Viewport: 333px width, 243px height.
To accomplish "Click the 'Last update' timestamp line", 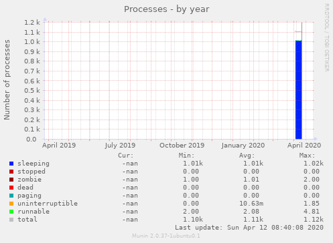I will tap(249, 228).
